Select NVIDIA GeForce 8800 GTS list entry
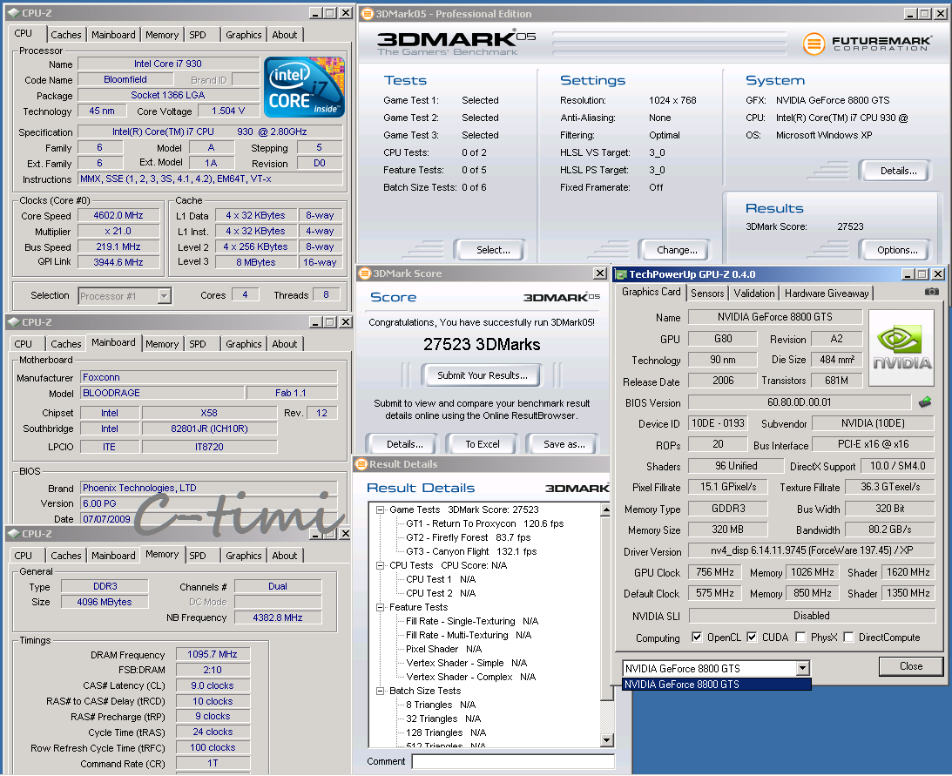The image size is (952, 776). click(x=717, y=685)
